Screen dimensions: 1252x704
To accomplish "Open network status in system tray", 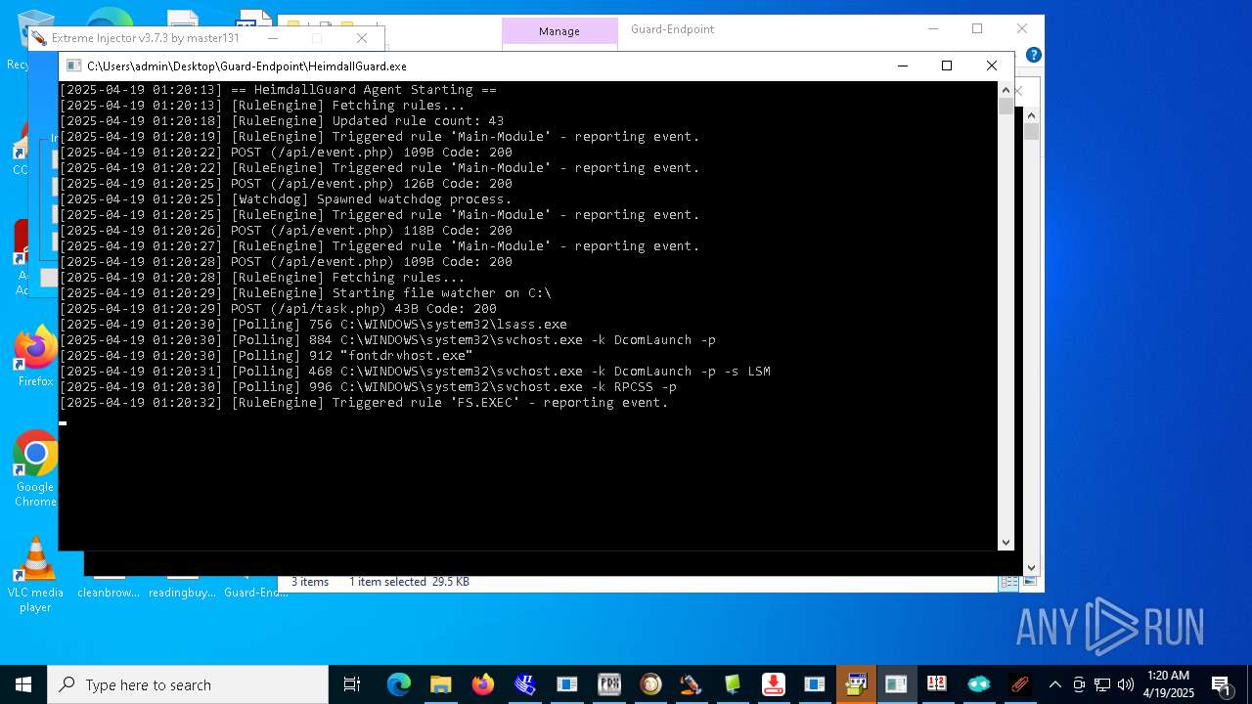I will (1102, 684).
